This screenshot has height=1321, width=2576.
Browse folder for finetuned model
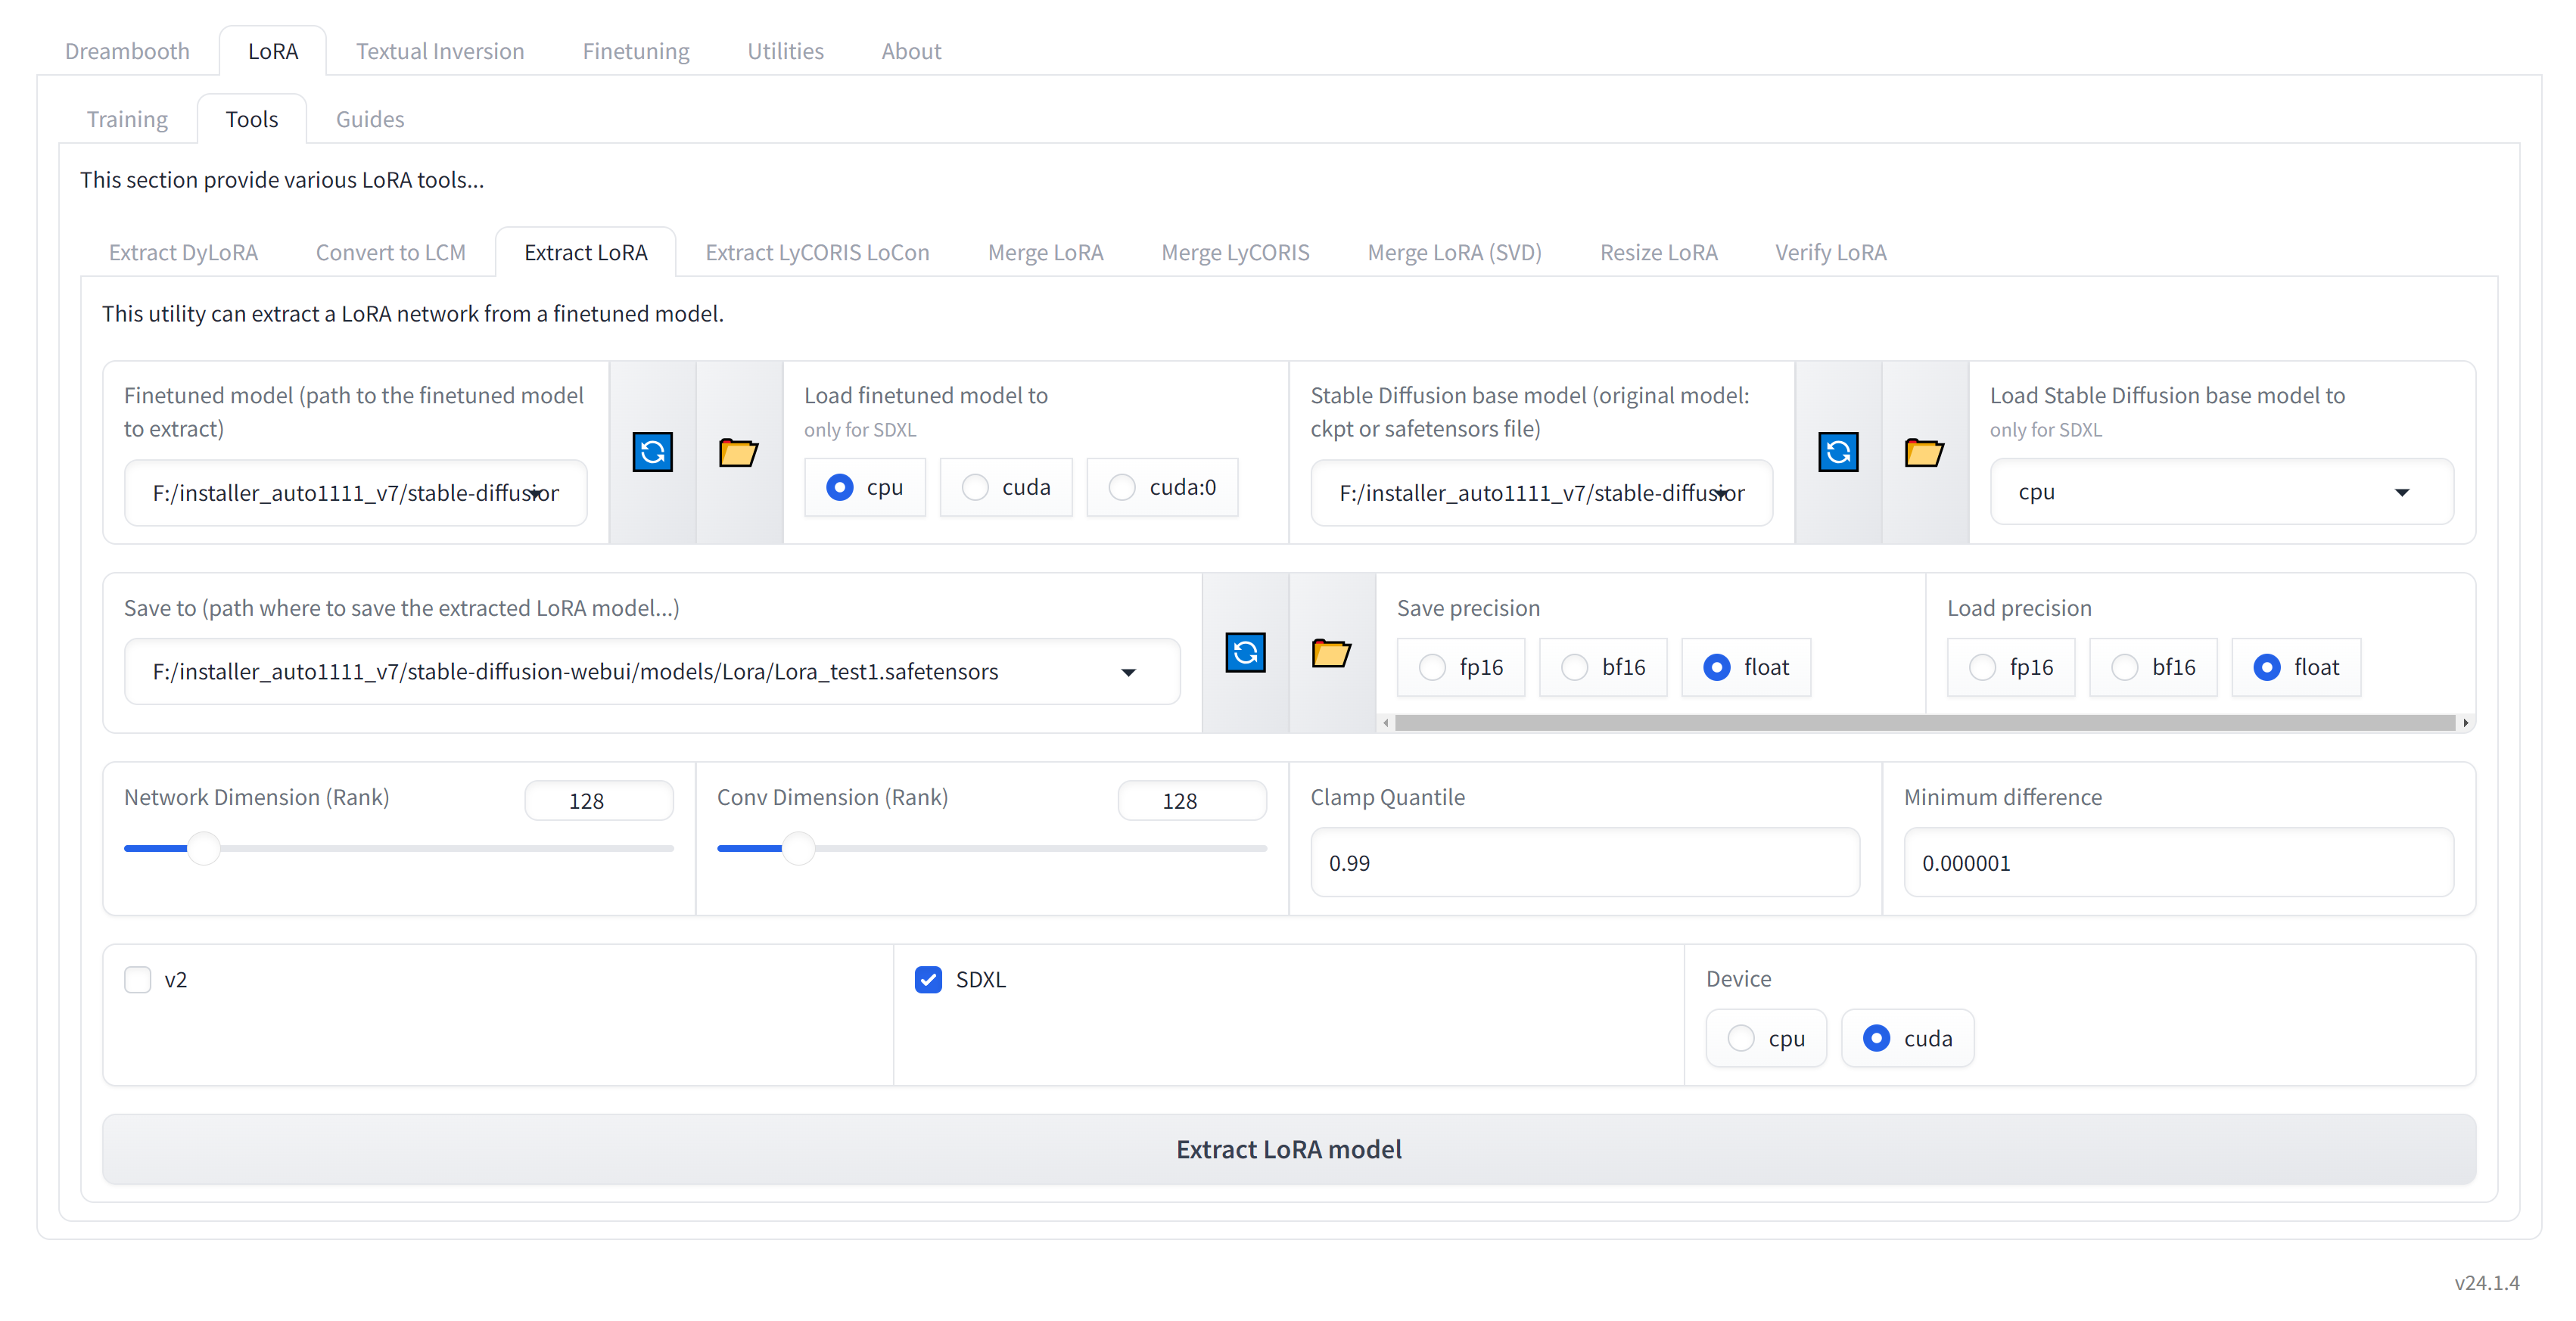pyautogui.click(x=738, y=452)
